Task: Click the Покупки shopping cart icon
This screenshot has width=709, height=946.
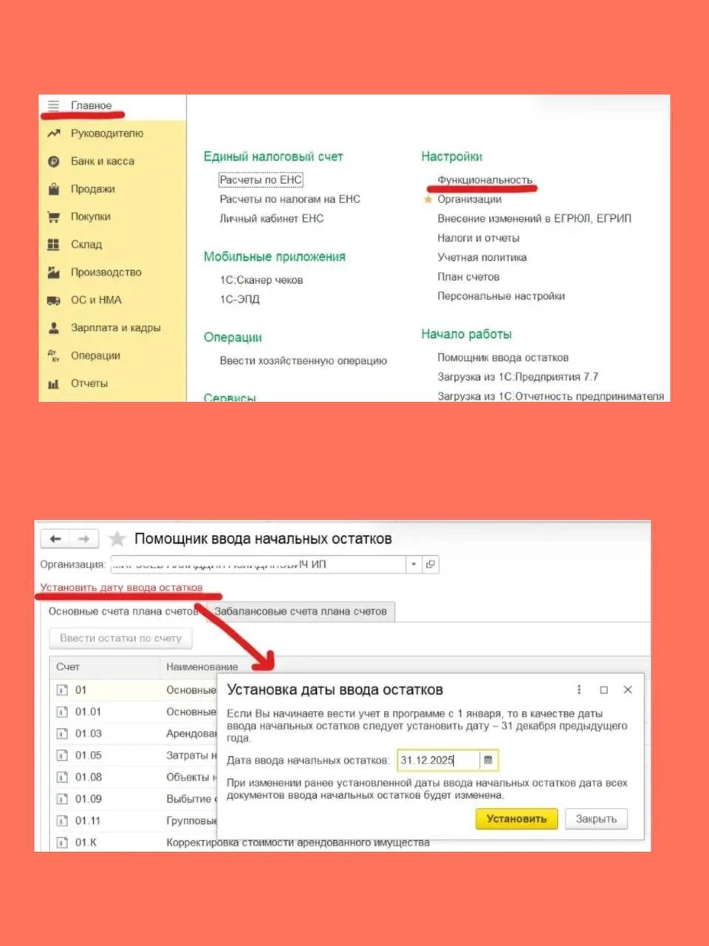Action: point(53,217)
